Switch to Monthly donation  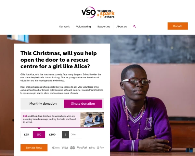tap(43, 104)
